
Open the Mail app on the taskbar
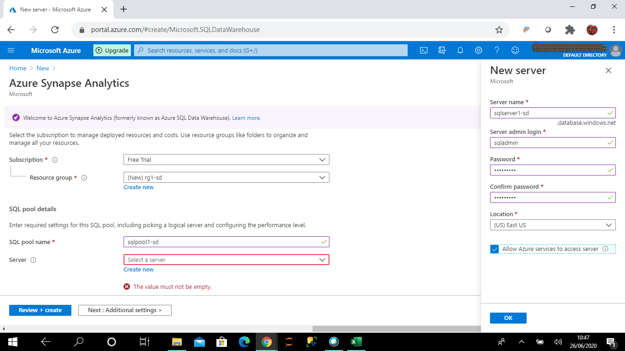click(x=199, y=341)
